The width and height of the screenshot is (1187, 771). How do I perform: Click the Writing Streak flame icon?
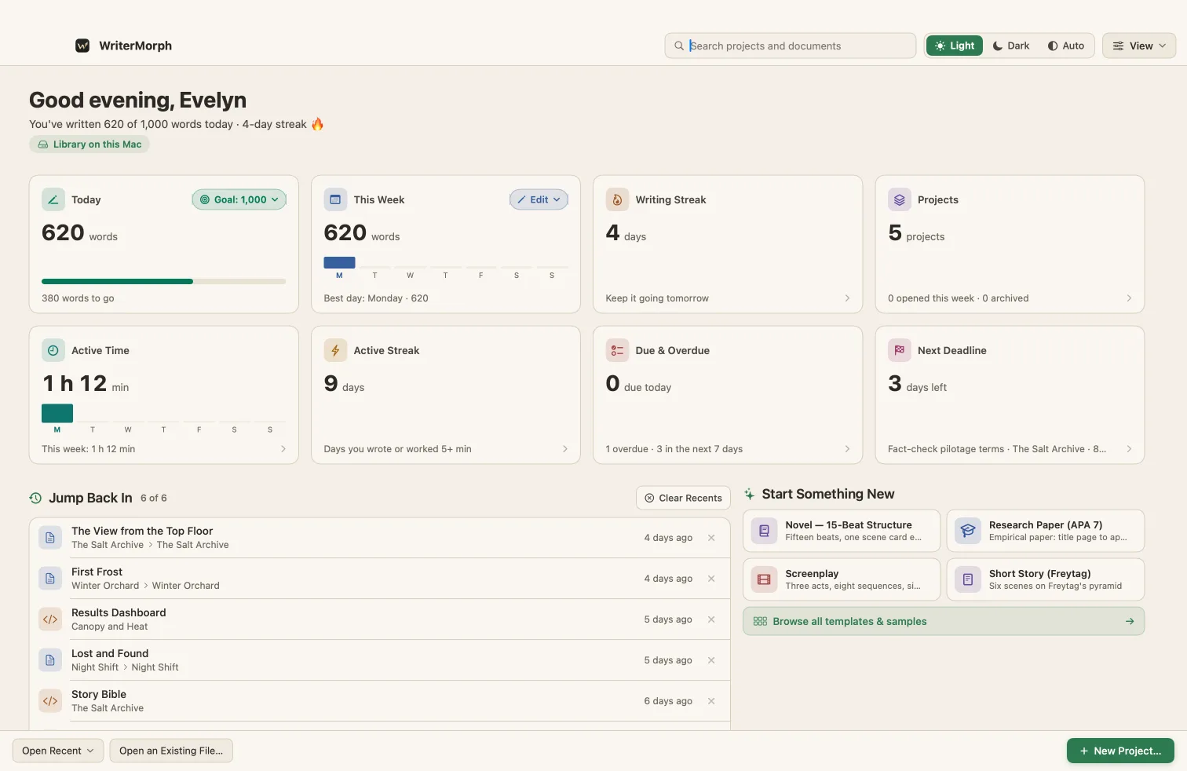617,199
